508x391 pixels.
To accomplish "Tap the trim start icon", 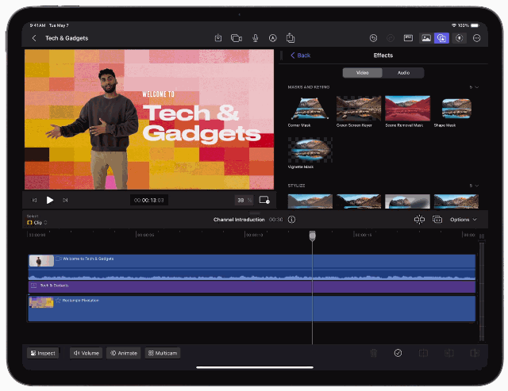I will [449, 353].
